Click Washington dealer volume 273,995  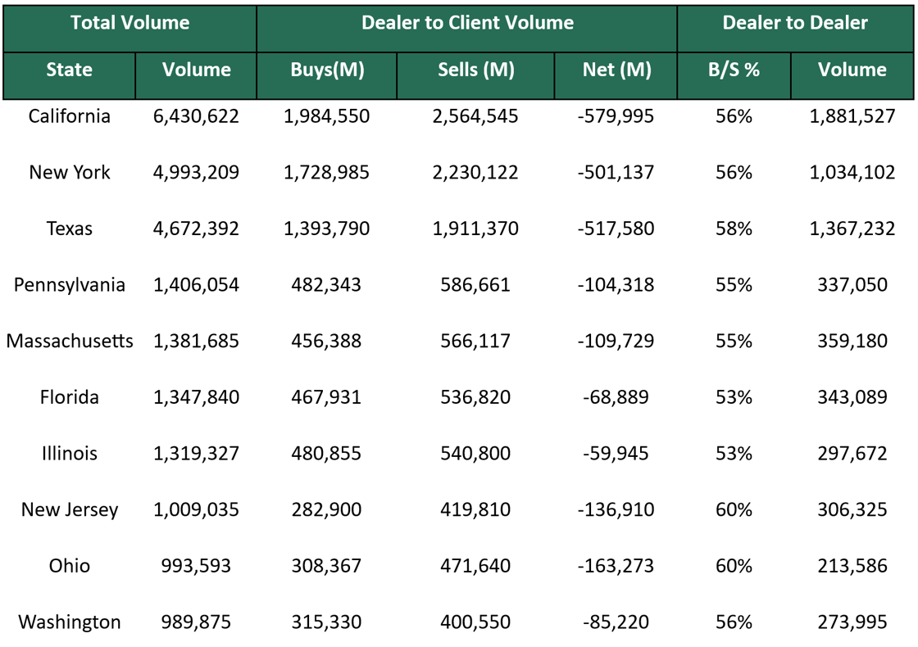click(852, 622)
